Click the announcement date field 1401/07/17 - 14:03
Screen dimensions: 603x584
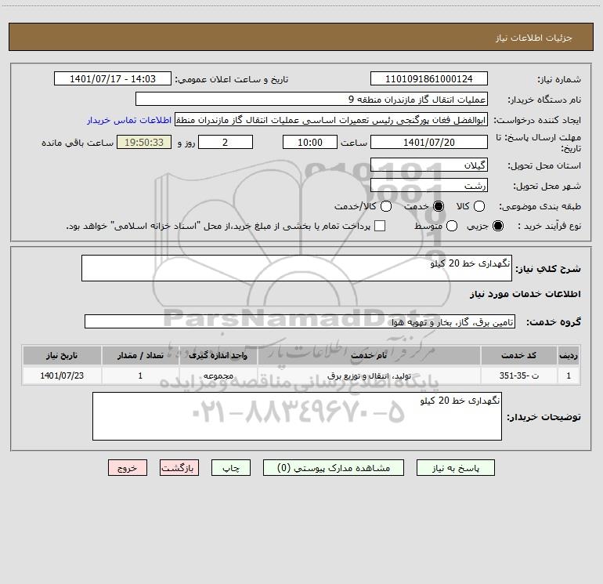[113, 79]
